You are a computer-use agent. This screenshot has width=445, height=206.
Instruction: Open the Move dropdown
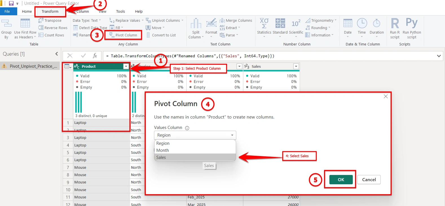click(x=155, y=28)
